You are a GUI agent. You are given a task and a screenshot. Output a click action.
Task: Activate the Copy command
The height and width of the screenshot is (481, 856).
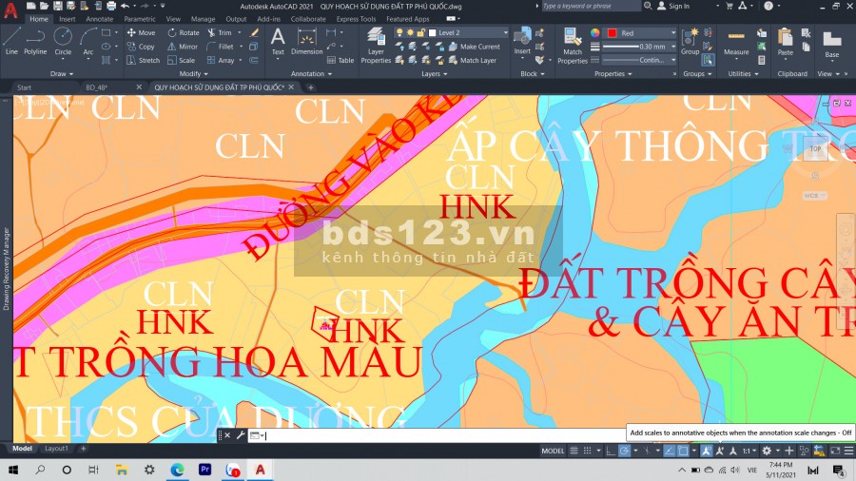coord(141,47)
